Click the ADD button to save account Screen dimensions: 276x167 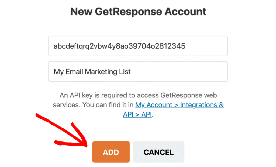[x=111, y=152]
